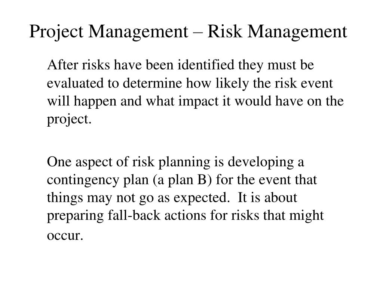383x287 pixels.
Task: Click the word 'identified' in first line
Action: point(206,65)
